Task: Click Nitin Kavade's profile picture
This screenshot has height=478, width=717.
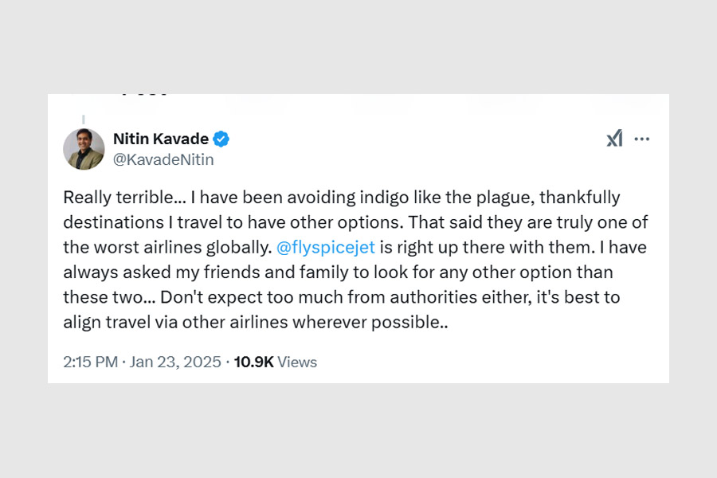Action: point(84,149)
